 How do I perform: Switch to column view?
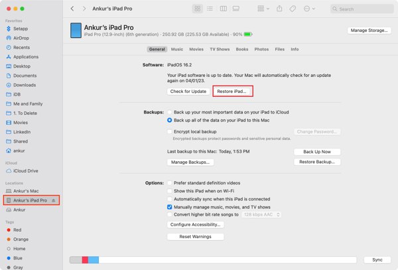point(224,9)
